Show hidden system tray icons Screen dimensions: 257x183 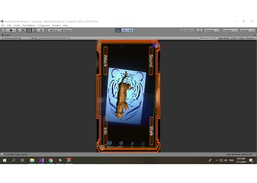click(217, 160)
